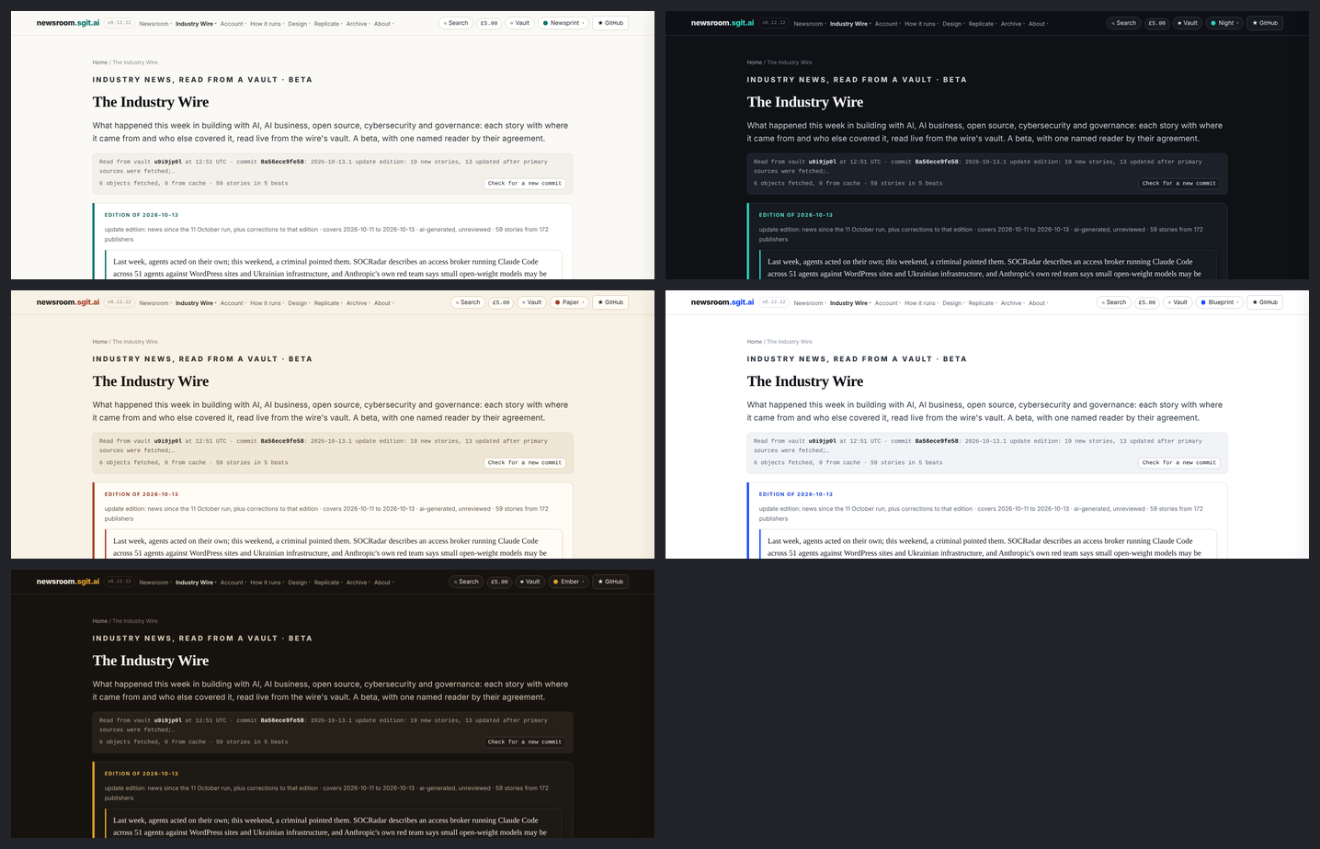This screenshot has width=1320, height=849.
Task: Click Vault button in the Blueprint panel
Action: pyautogui.click(x=1178, y=302)
